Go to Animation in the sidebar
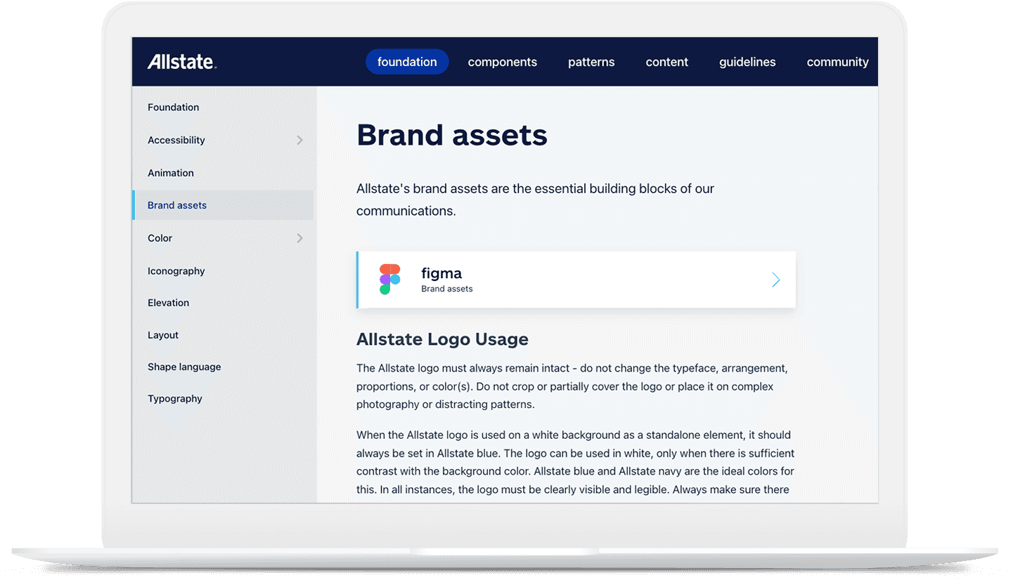The width and height of the screenshot is (1013, 580). [171, 173]
